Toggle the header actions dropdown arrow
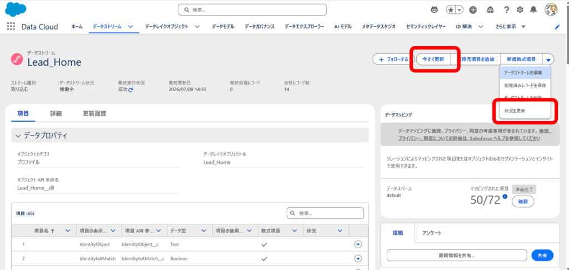The height and width of the screenshot is (270, 569). click(548, 59)
